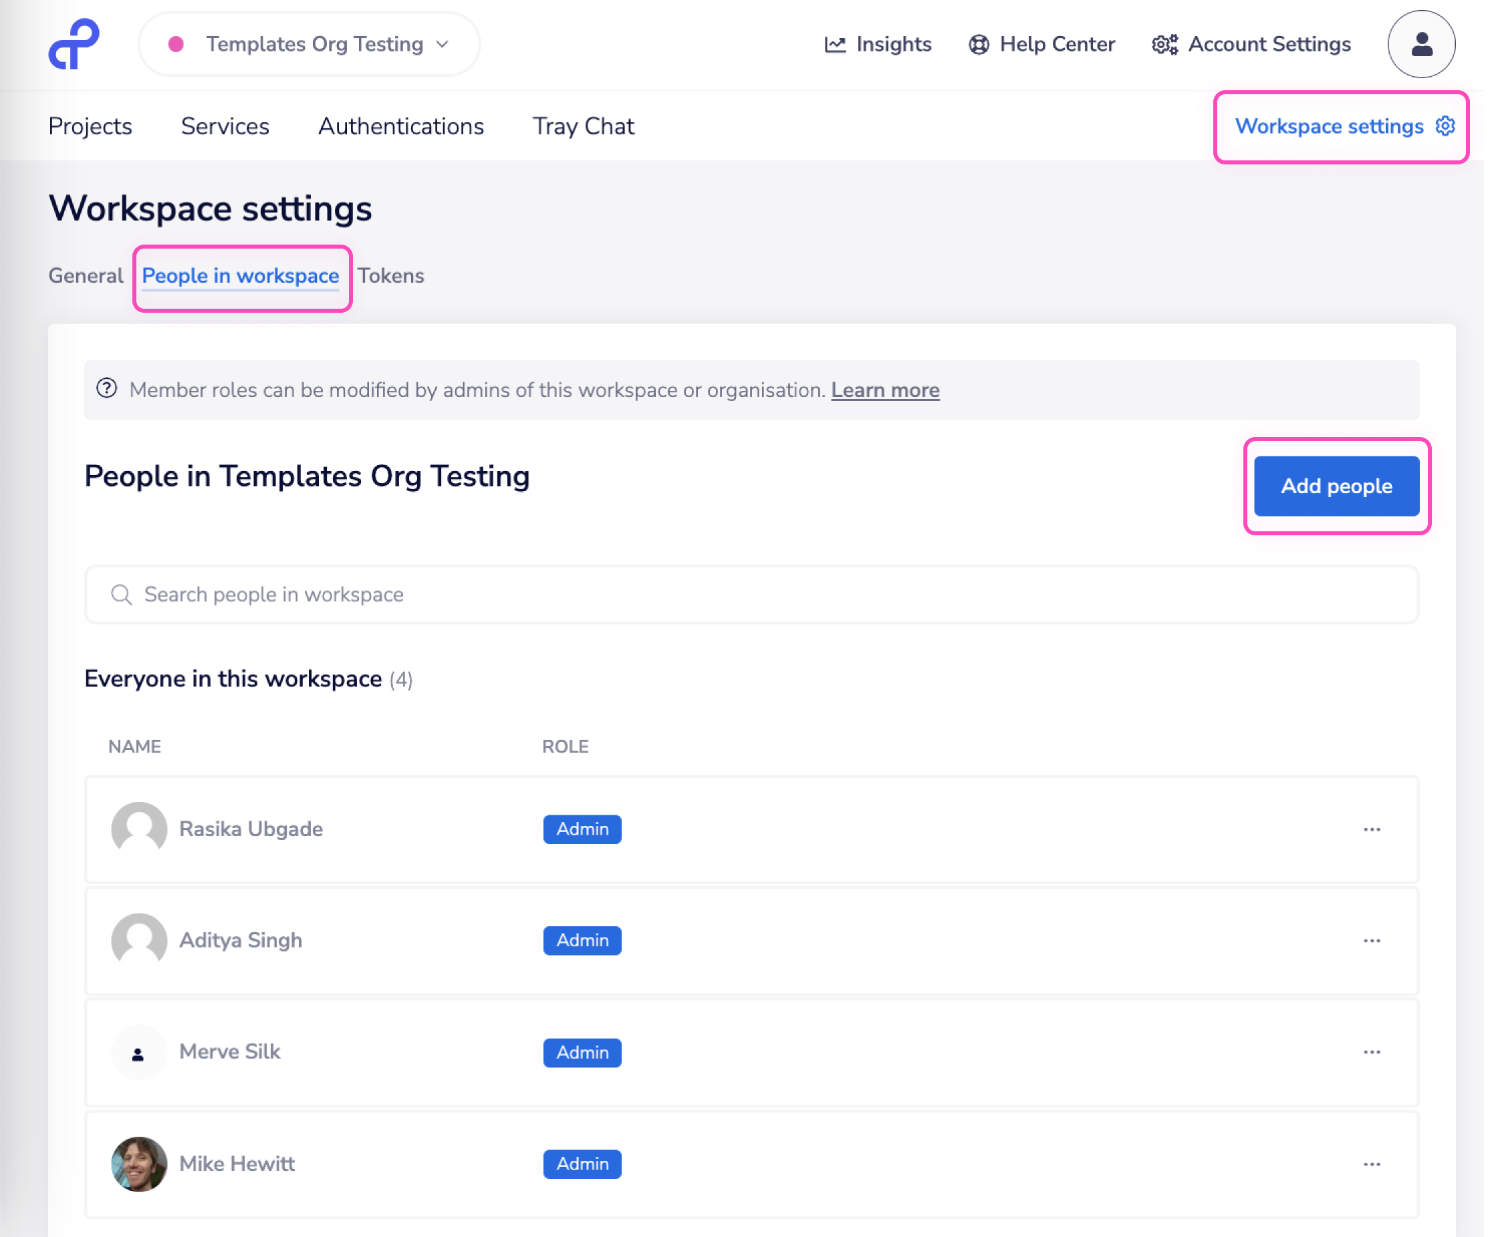The image size is (1490, 1237).
Task: Click Mike Hewitt's profile photo
Action: pyautogui.click(x=139, y=1163)
